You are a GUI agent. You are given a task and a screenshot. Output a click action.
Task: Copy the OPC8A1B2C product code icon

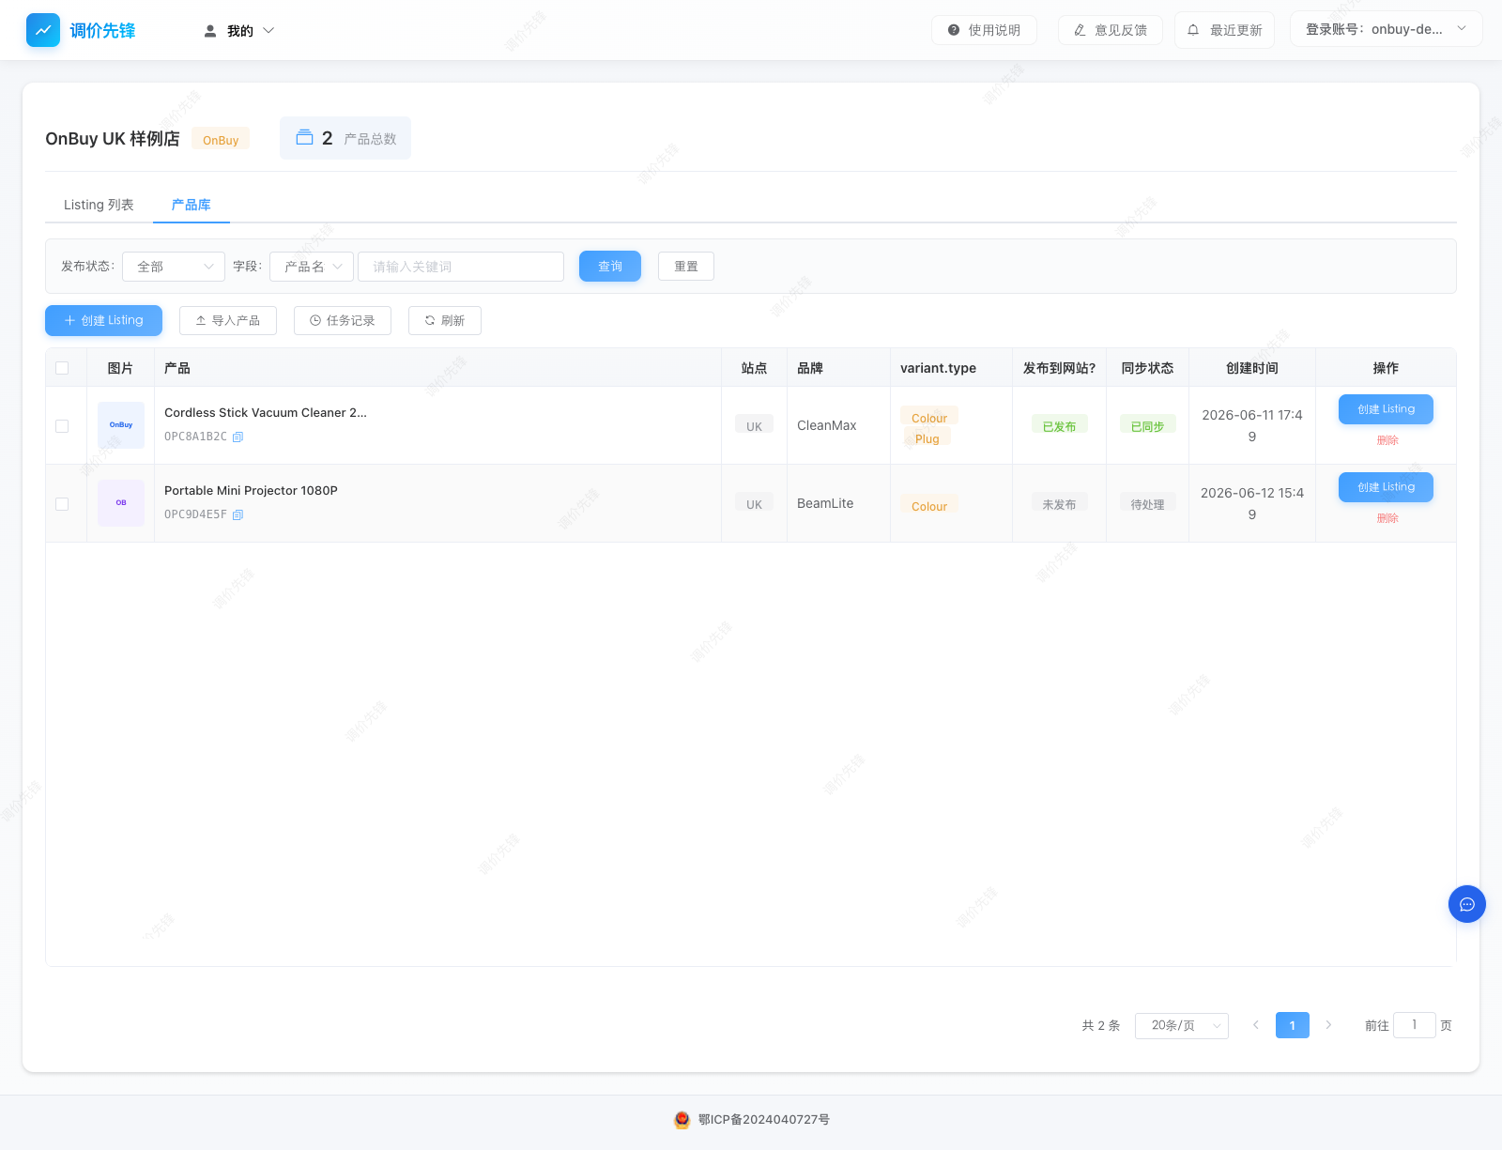pos(238,437)
